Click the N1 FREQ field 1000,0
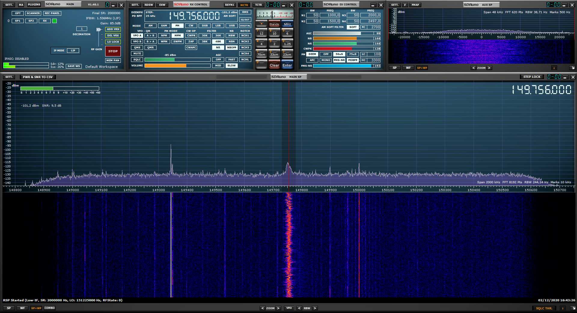 click(x=330, y=15)
